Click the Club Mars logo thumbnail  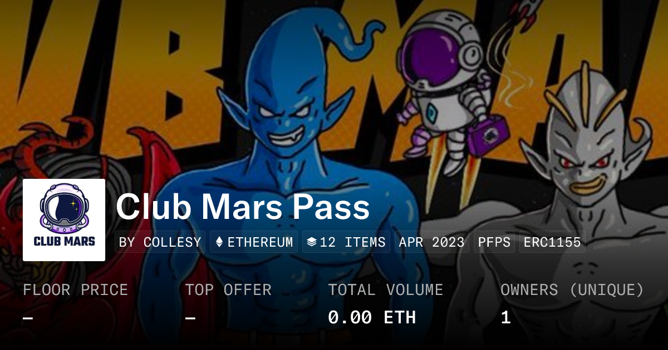pos(64,220)
